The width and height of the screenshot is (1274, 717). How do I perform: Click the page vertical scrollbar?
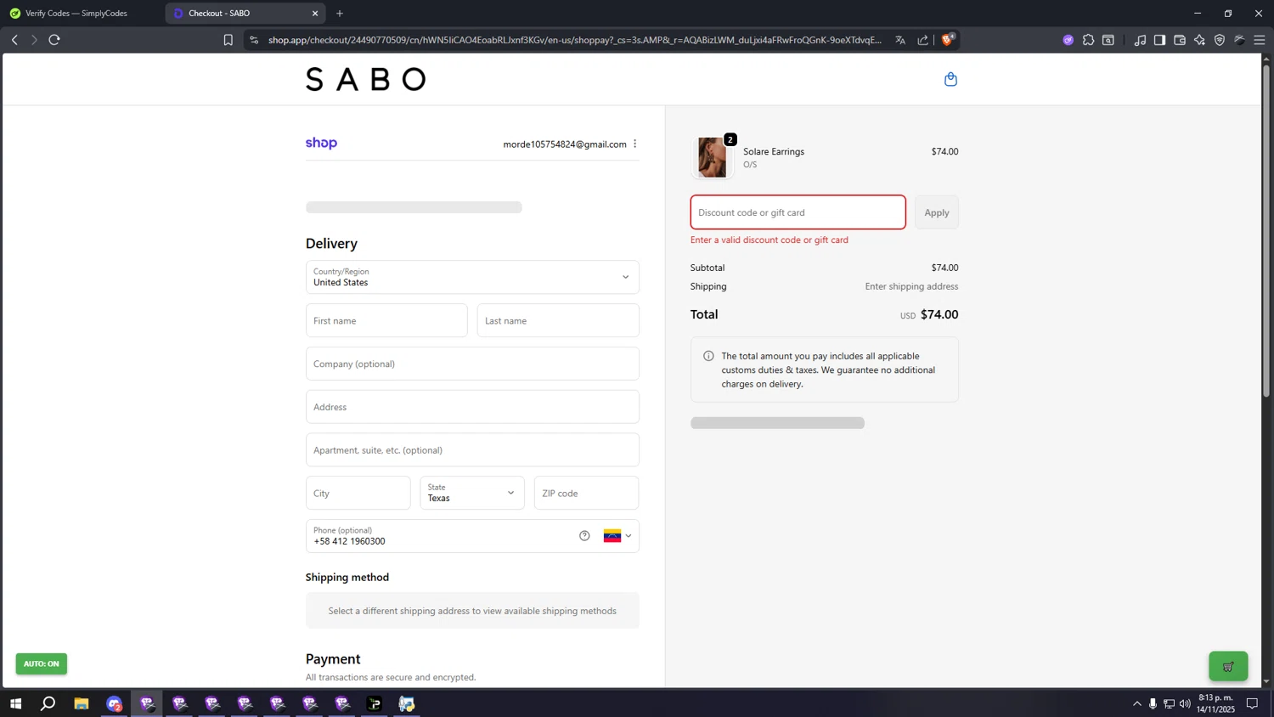tap(1266, 229)
